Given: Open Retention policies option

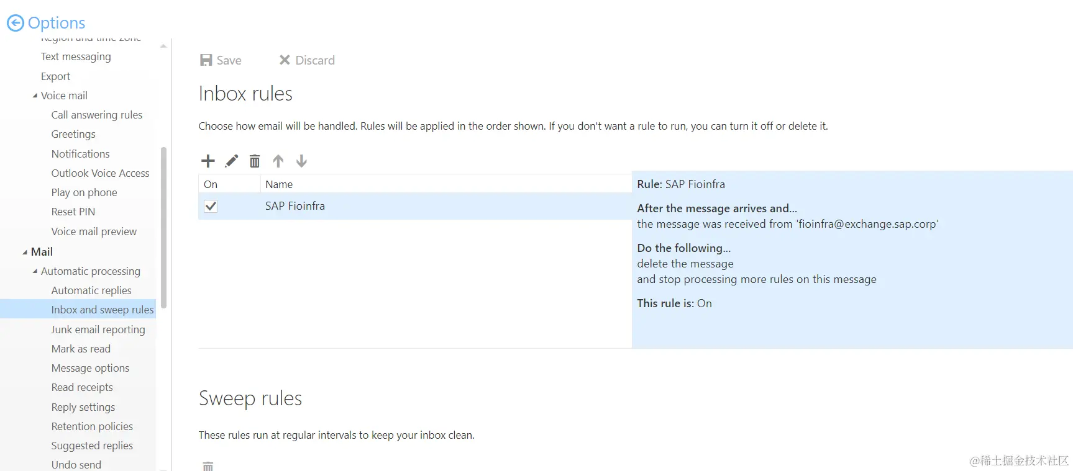Looking at the screenshot, I should point(92,426).
